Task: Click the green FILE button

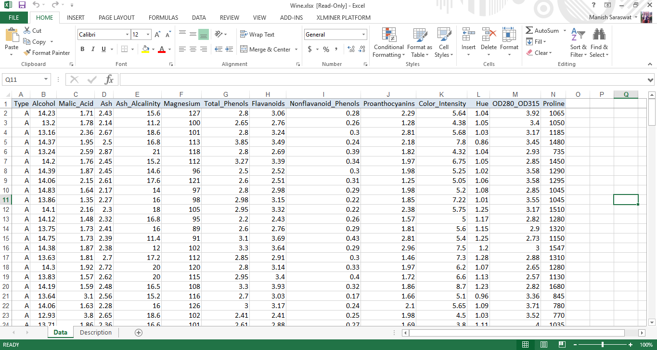Action: click(x=14, y=18)
